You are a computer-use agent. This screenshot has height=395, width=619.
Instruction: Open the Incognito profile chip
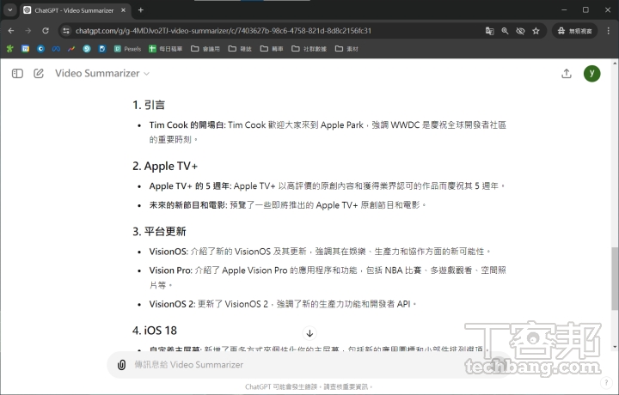[575, 31]
